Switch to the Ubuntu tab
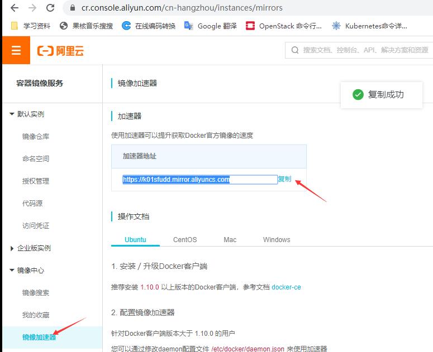The width and height of the screenshot is (433, 352). 135,239
